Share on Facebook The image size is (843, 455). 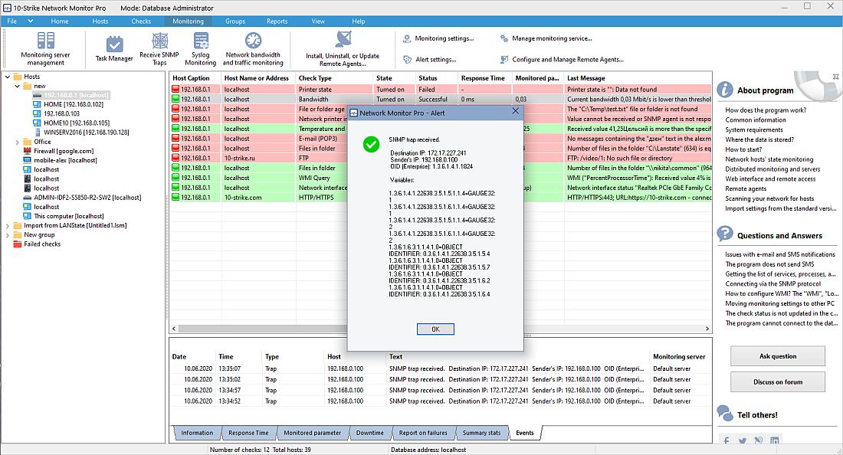(727, 440)
